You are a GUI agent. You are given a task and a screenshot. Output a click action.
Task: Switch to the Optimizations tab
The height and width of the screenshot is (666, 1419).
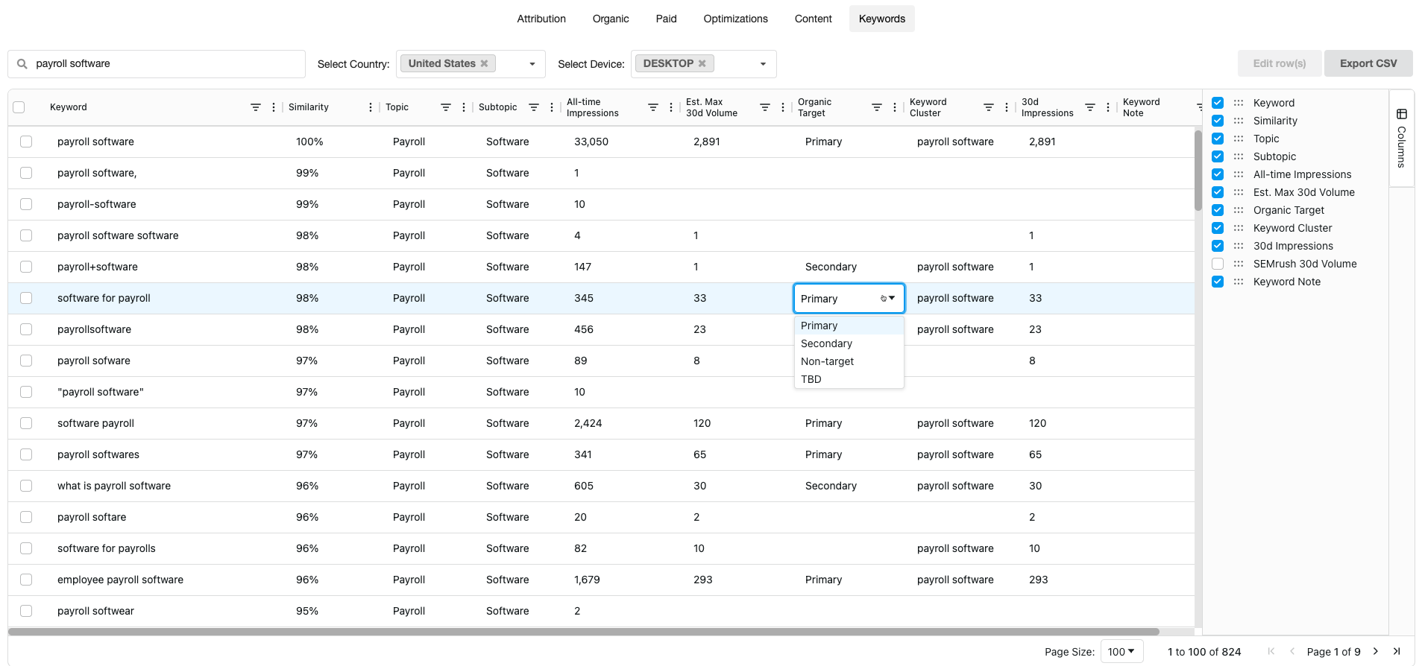click(735, 19)
